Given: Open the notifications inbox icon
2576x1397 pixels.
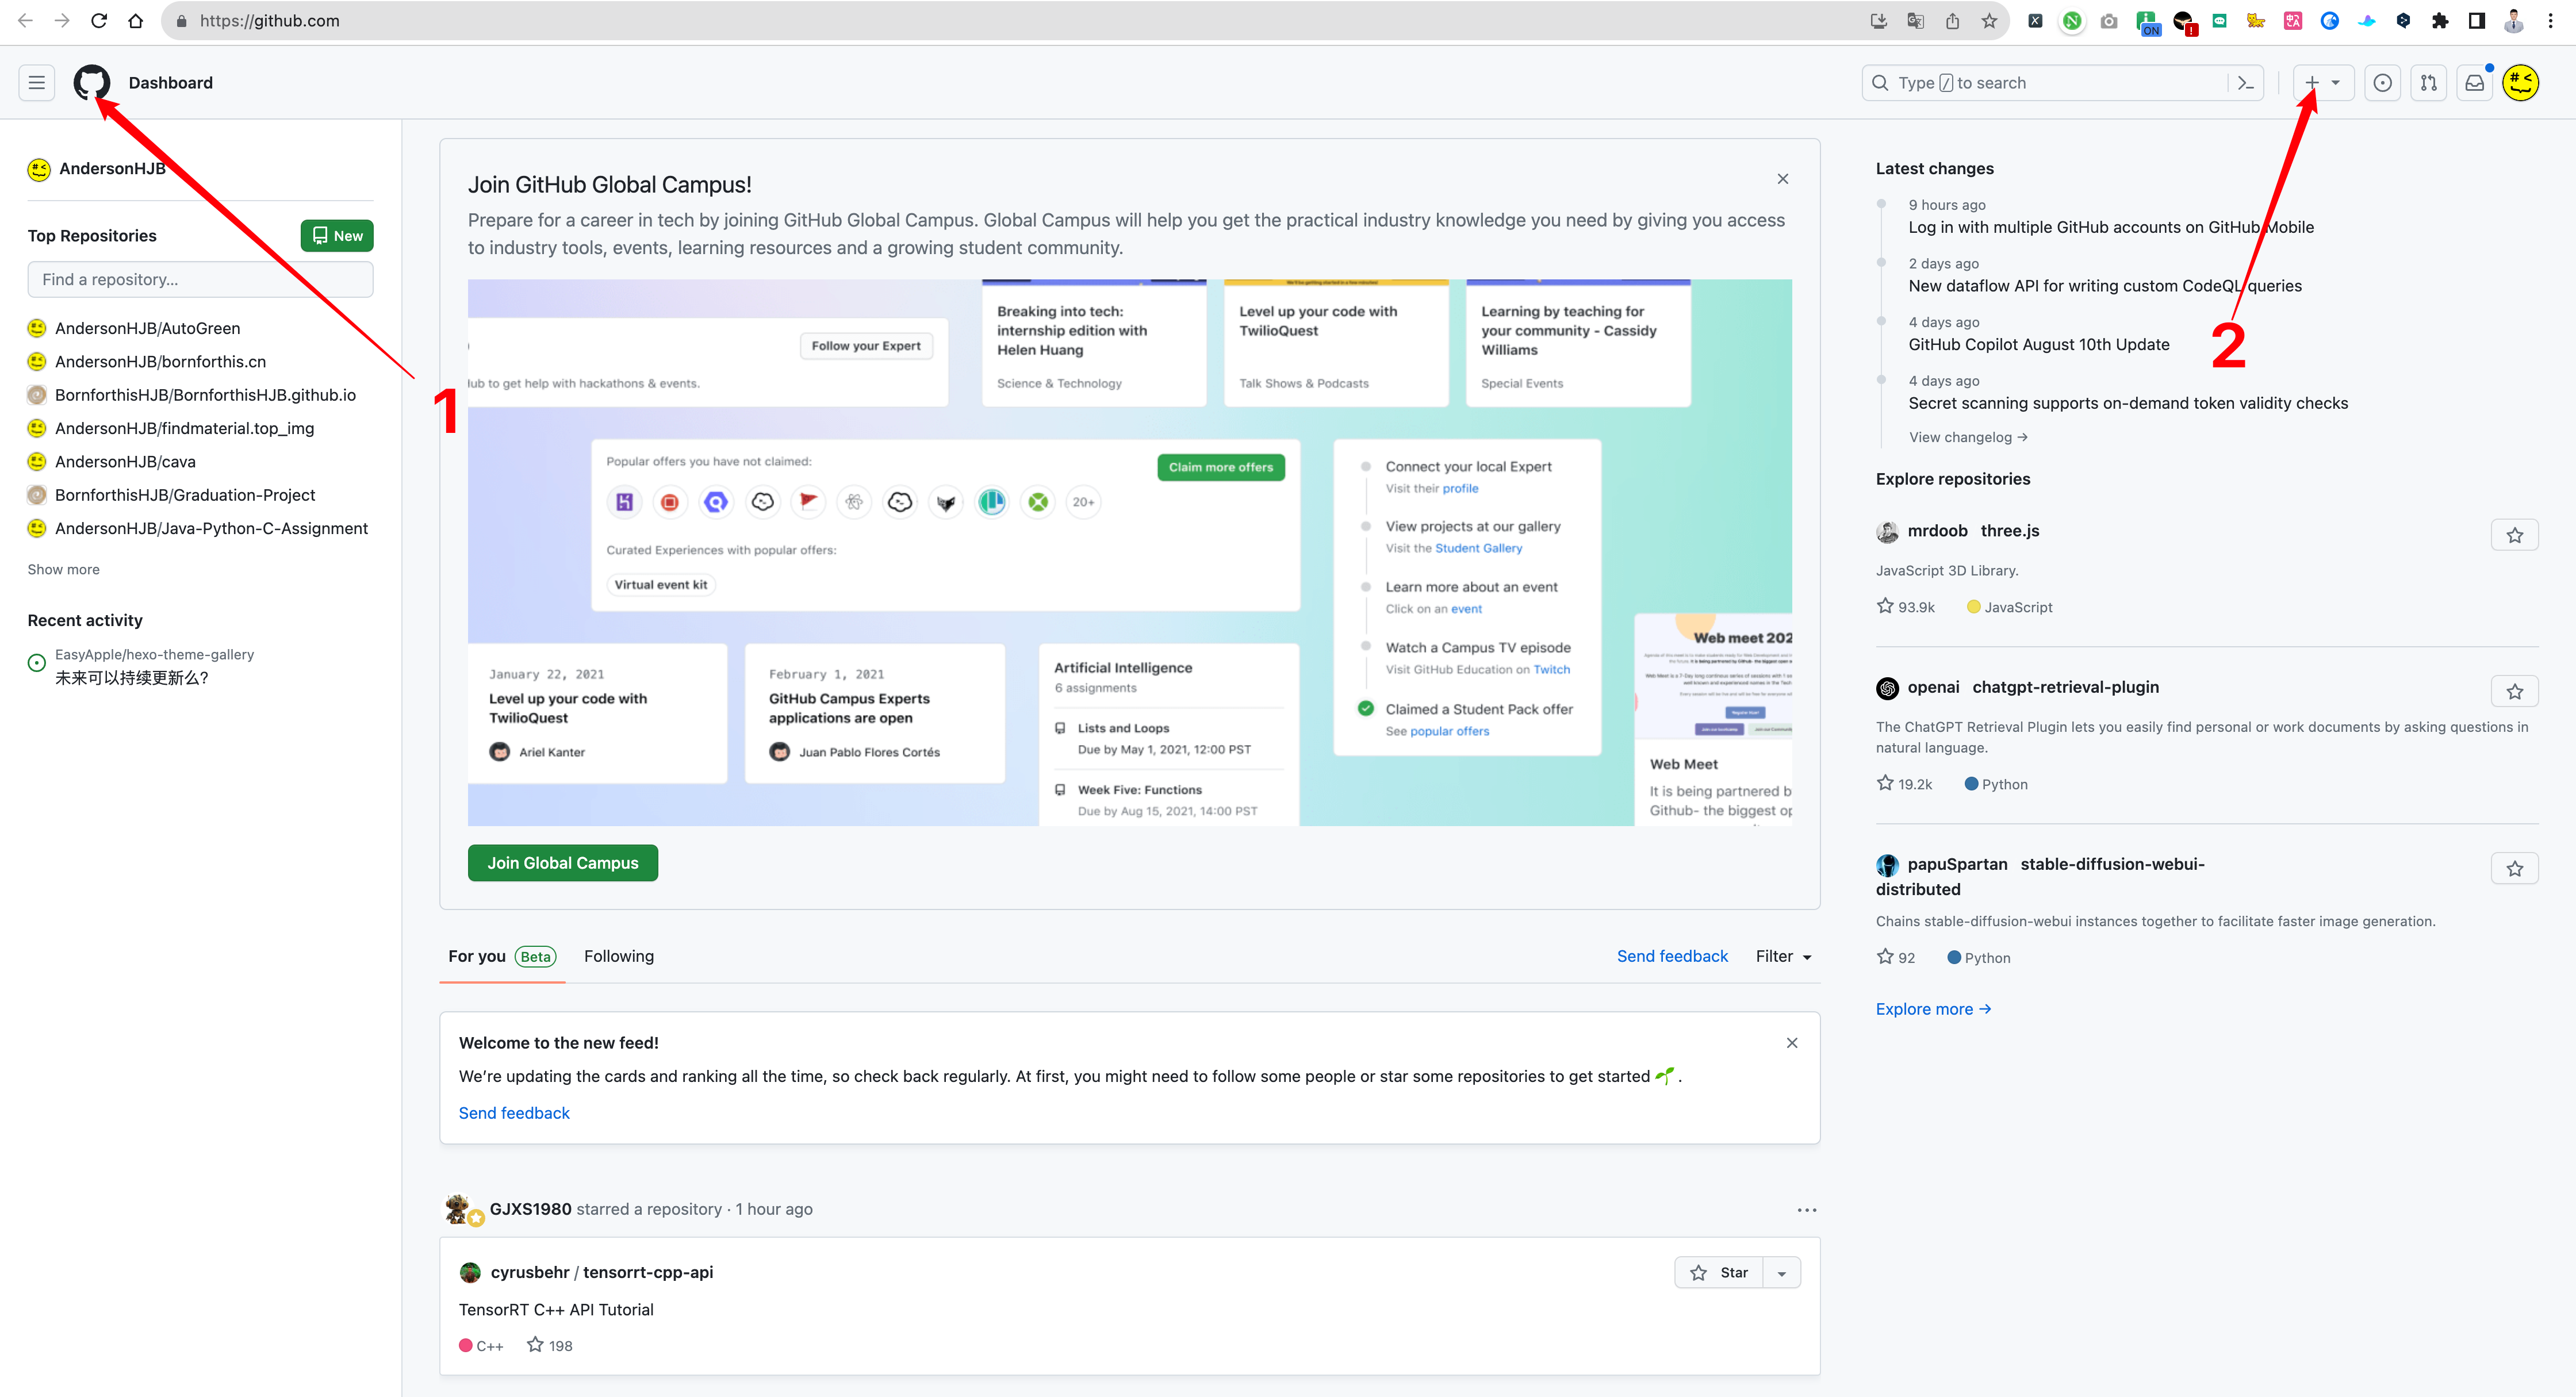Looking at the screenshot, I should coord(2475,83).
